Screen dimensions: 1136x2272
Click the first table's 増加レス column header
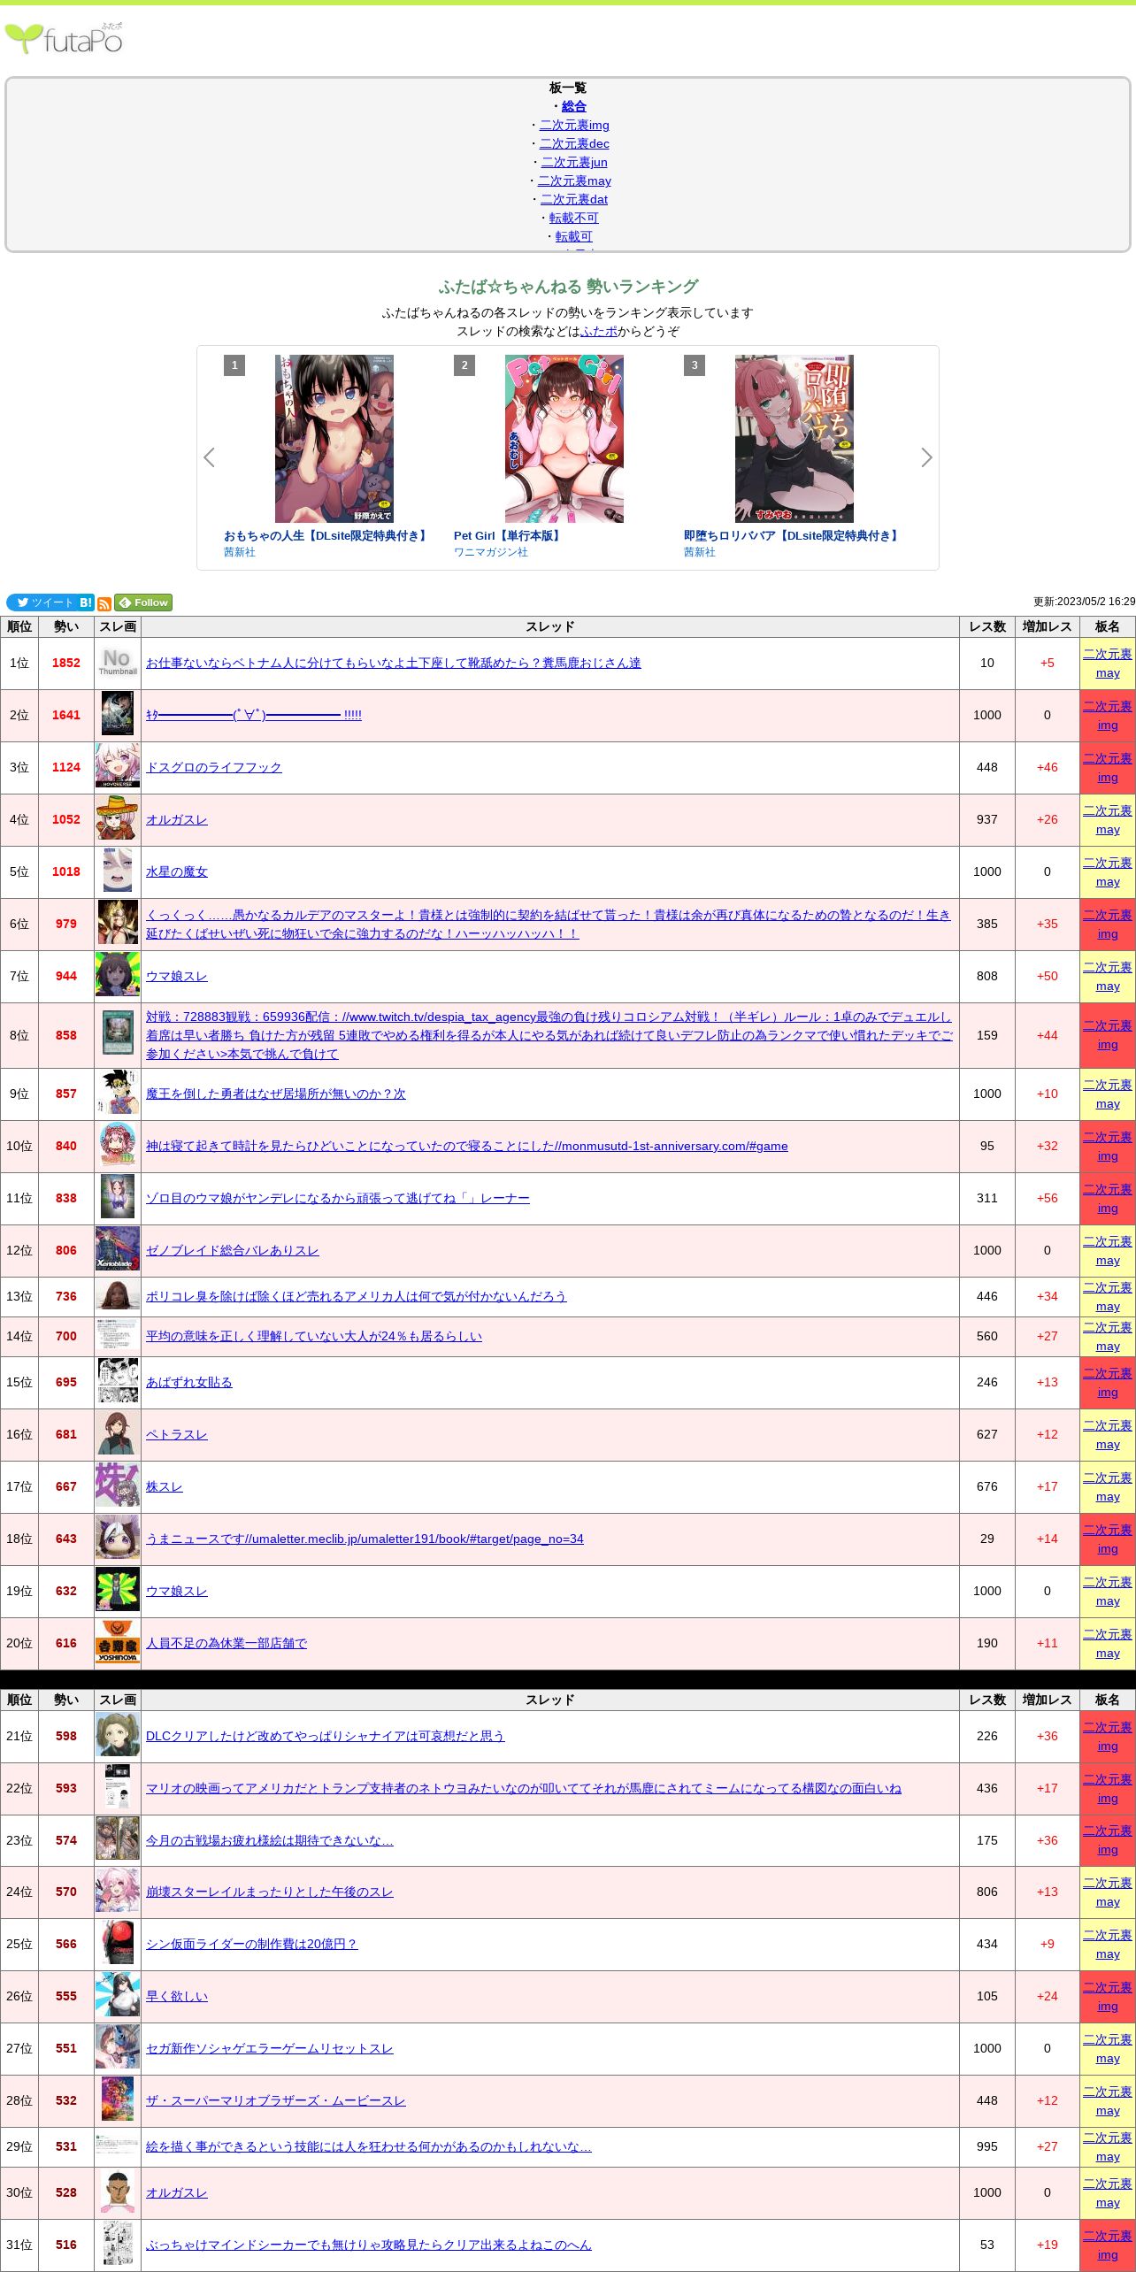pyautogui.click(x=1048, y=626)
